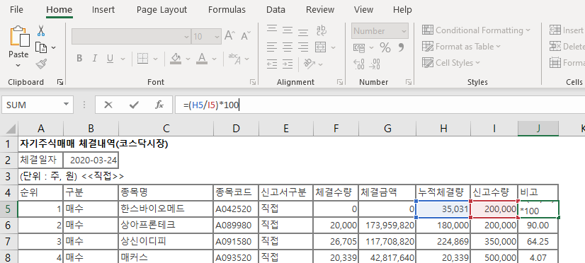Click the Increase Indent icon
Viewport: 585px width, 263px height.
pos(288,64)
